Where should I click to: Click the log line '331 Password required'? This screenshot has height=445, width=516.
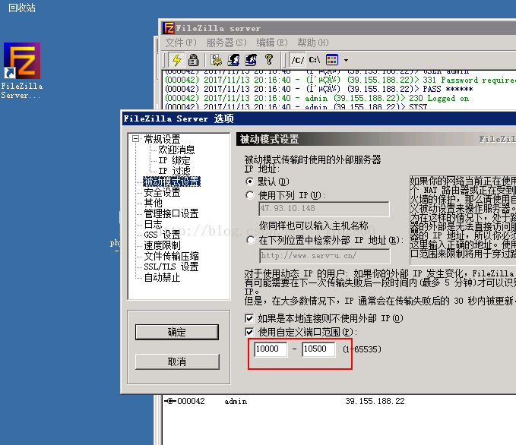coord(340,80)
